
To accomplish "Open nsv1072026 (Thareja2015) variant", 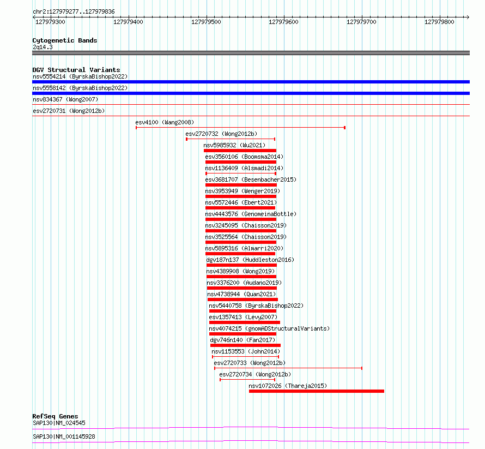I will point(288,386).
